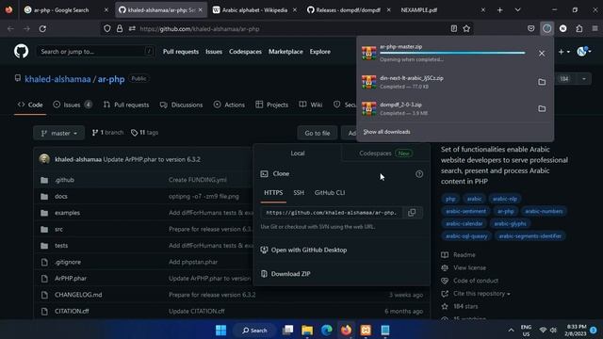Open the Firefox downloads panel icon
This screenshot has width=603, height=339.
coord(546,28)
